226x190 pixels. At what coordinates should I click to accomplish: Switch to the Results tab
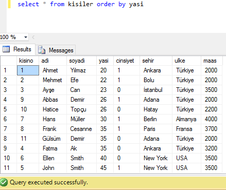coord(18,49)
